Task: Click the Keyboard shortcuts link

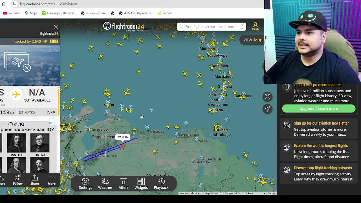Action: pos(191,193)
